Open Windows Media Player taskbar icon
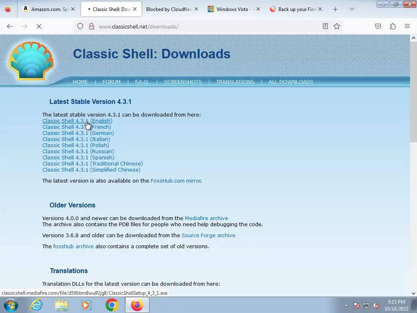The image size is (417, 313). pyautogui.click(x=86, y=305)
